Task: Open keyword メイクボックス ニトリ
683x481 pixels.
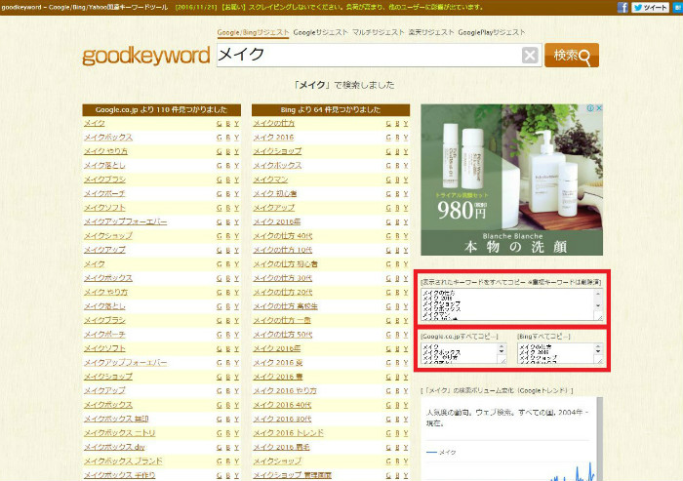Action: pyautogui.click(x=119, y=432)
